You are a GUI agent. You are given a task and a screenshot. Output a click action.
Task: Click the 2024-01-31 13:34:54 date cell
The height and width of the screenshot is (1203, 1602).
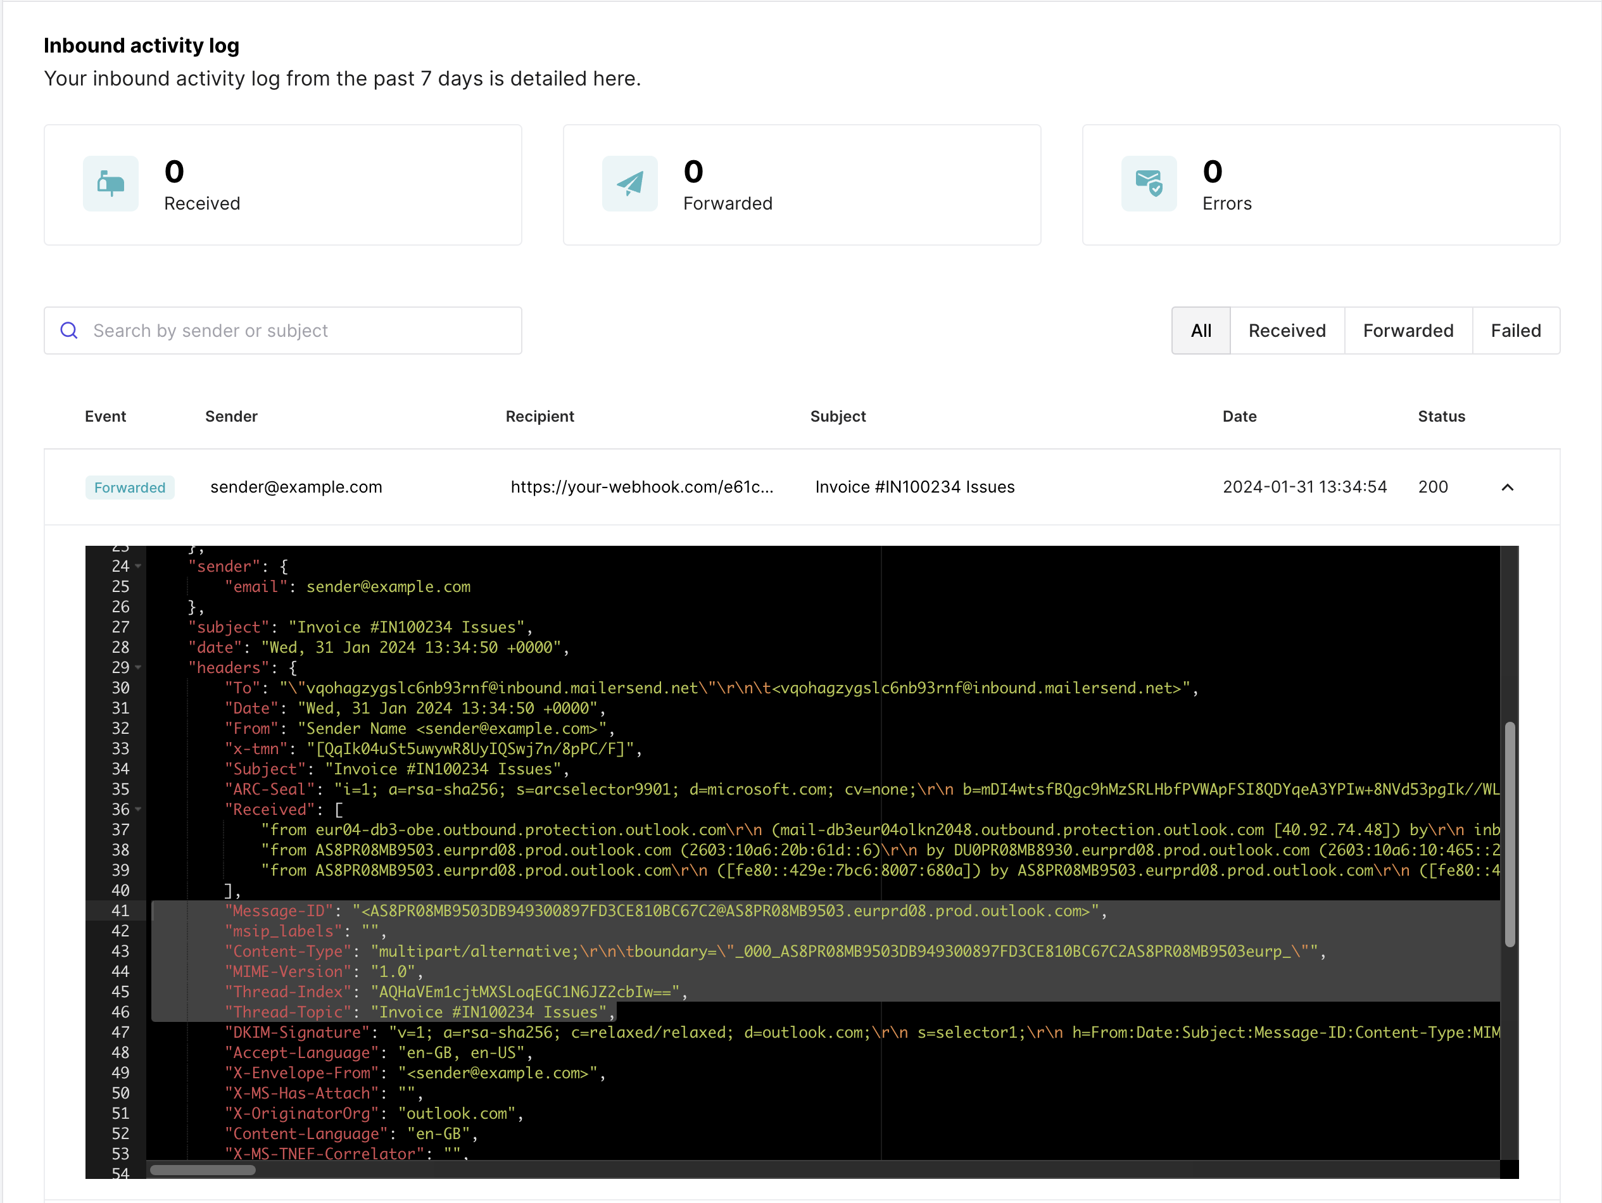[1304, 487]
